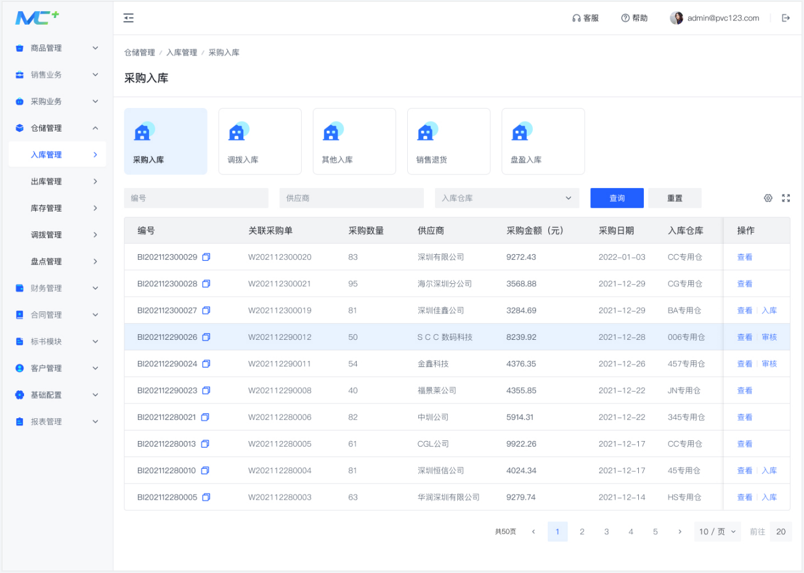Collapse the sidebar with the menu toggle icon

click(x=129, y=18)
